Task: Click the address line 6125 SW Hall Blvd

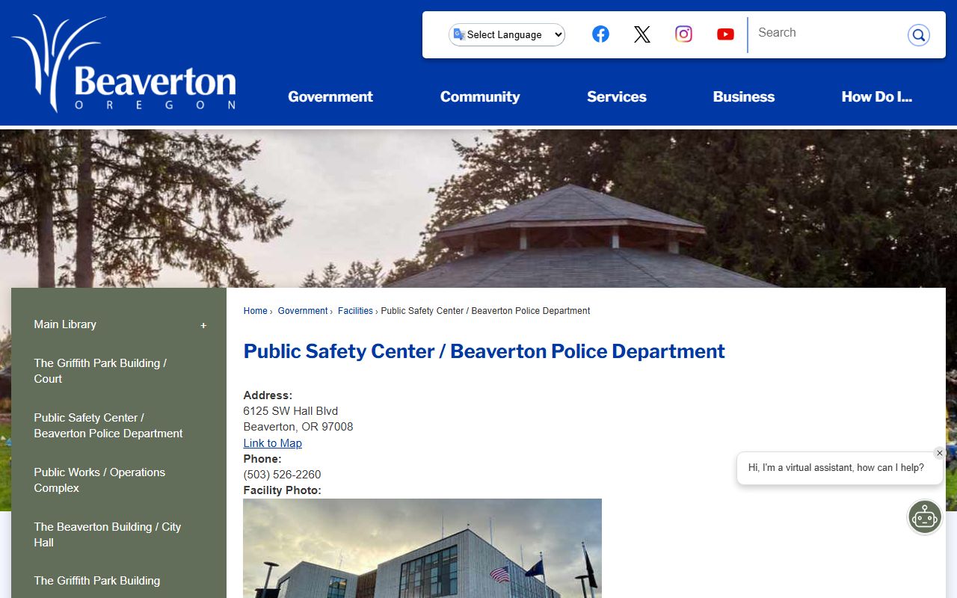Action: [290, 411]
